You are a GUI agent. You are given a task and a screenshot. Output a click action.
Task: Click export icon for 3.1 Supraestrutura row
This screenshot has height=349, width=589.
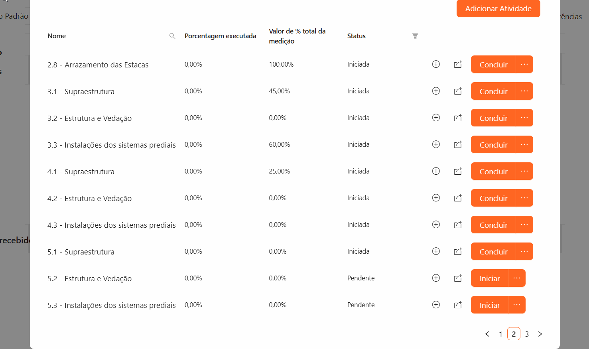point(458,91)
